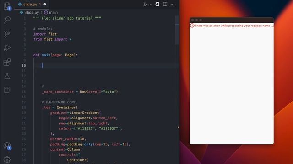The image size is (293, 164).
Task: Click the main function cube icon in breadcrumb
Action: point(46,12)
